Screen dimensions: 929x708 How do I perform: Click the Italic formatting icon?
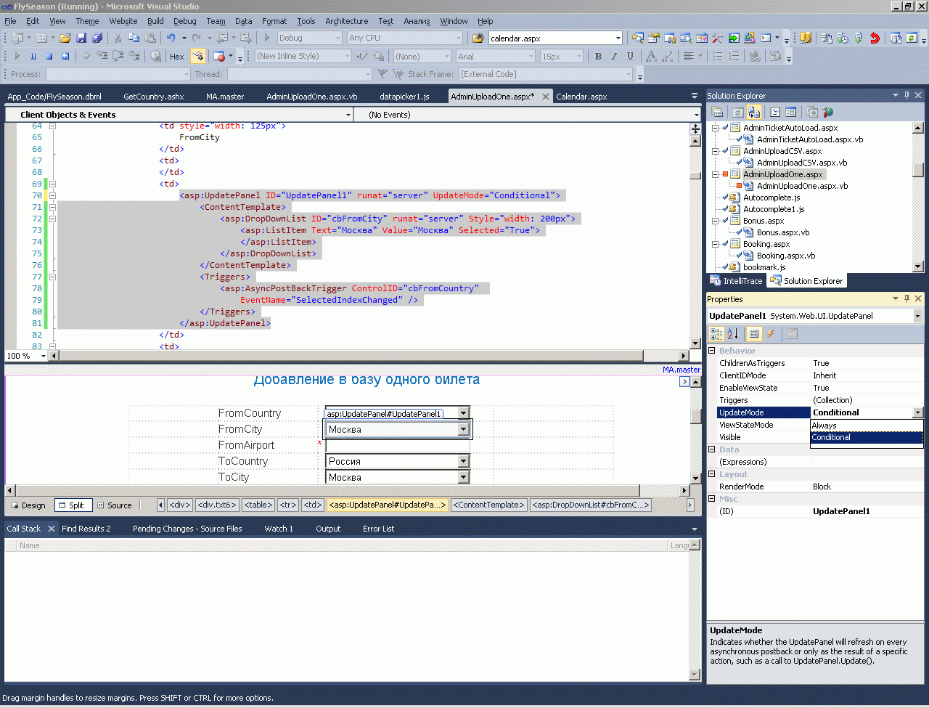pos(614,56)
